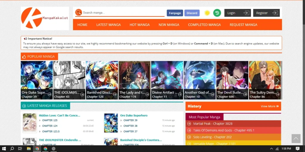Viewport: 305px width, 152px height.
Task: Open the Discord link button
Action: (192, 13)
